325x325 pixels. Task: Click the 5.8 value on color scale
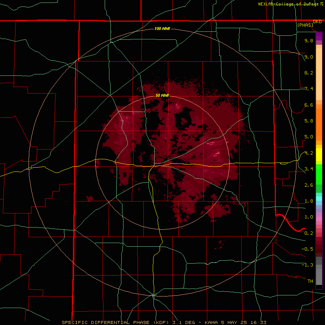tap(309, 121)
